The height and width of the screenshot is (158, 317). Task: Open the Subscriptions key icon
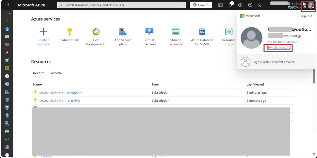[70, 32]
